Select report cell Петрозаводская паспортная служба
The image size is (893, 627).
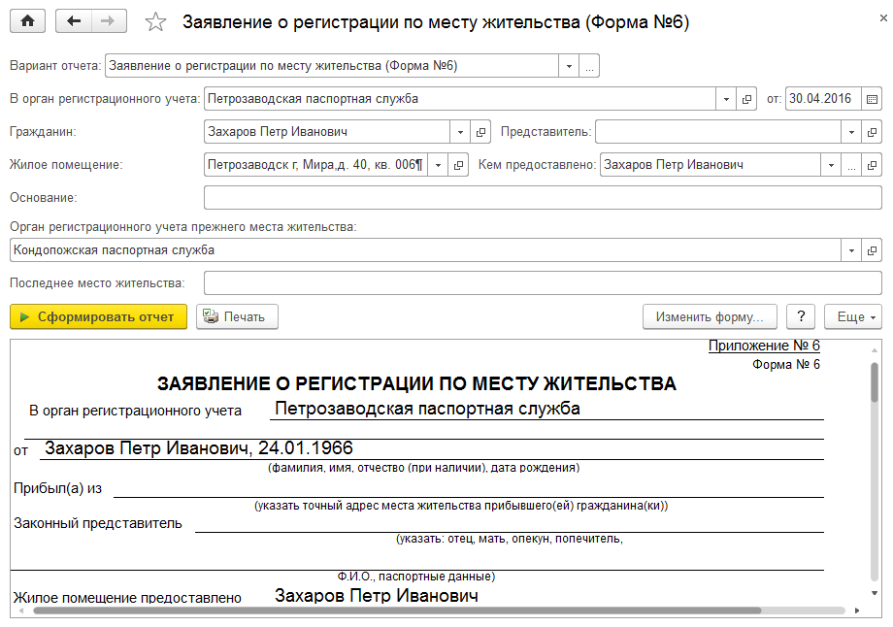pyautogui.click(x=427, y=409)
